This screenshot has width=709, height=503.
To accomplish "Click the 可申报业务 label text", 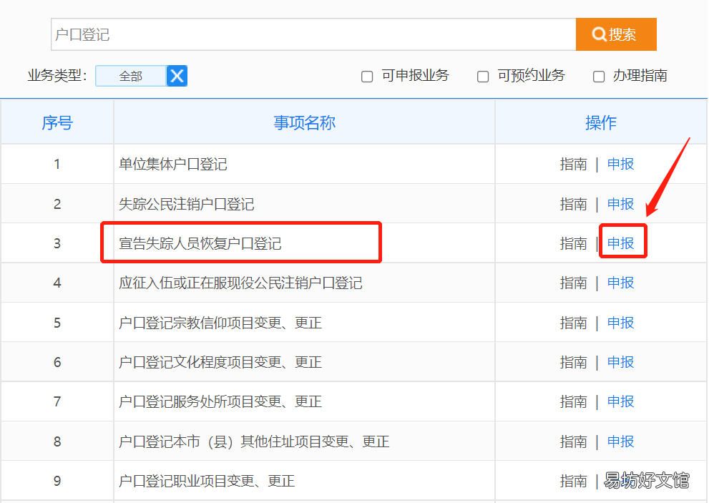I will [415, 76].
